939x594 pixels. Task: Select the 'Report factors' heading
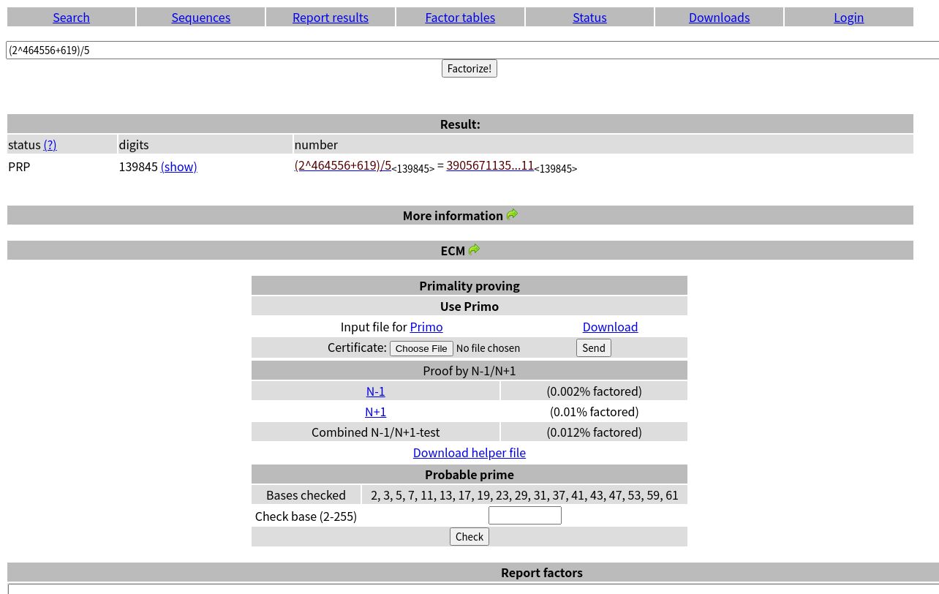542,573
